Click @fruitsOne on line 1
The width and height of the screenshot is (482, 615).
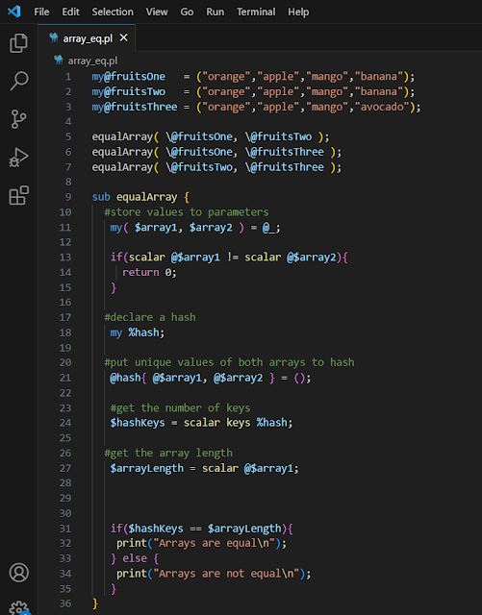[x=135, y=76]
